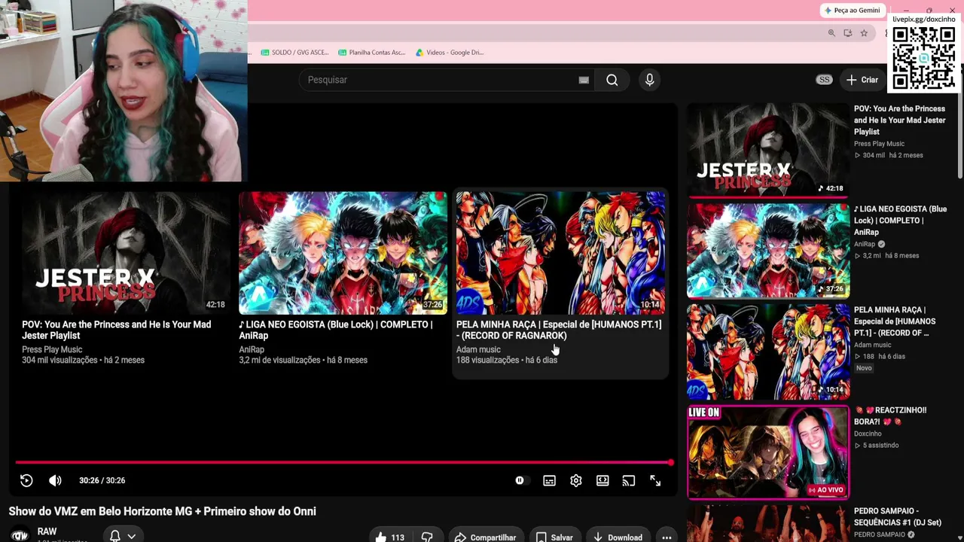
Task: Click the red video progress bar
Action: 343,462
